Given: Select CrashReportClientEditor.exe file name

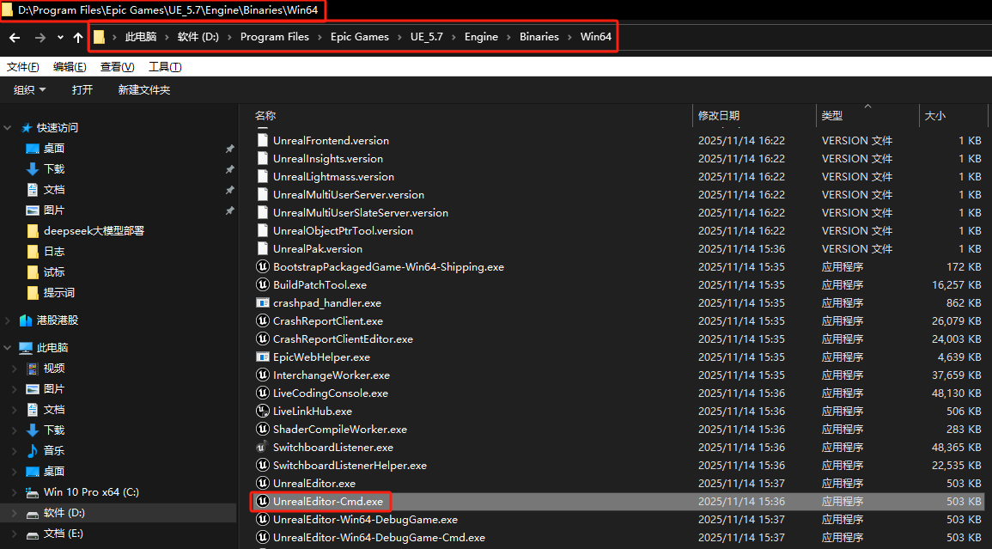Looking at the screenshot, I should click(343, 339).
